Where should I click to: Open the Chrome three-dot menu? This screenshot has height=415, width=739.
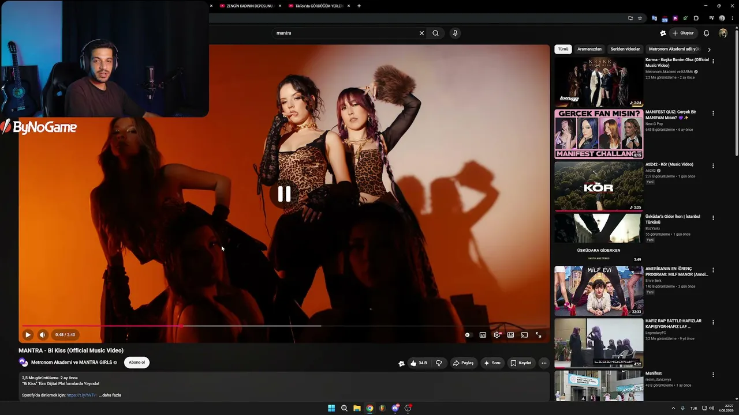732,18
